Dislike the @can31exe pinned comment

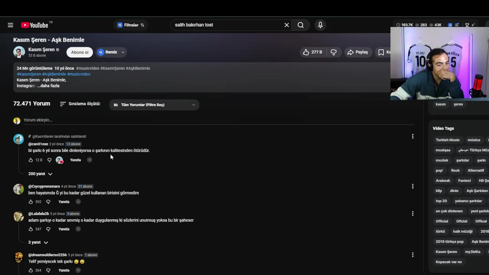click(49, 160)
